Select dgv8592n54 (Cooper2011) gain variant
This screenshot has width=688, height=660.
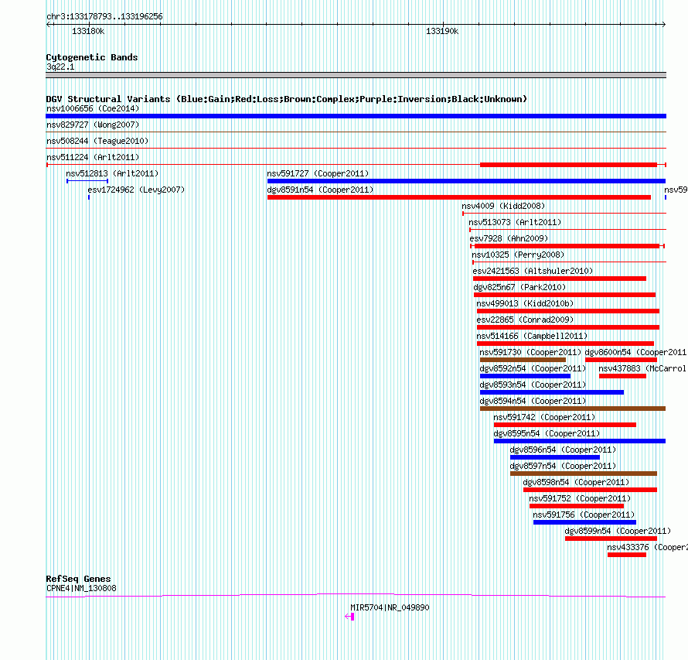[x=525, y=376]
